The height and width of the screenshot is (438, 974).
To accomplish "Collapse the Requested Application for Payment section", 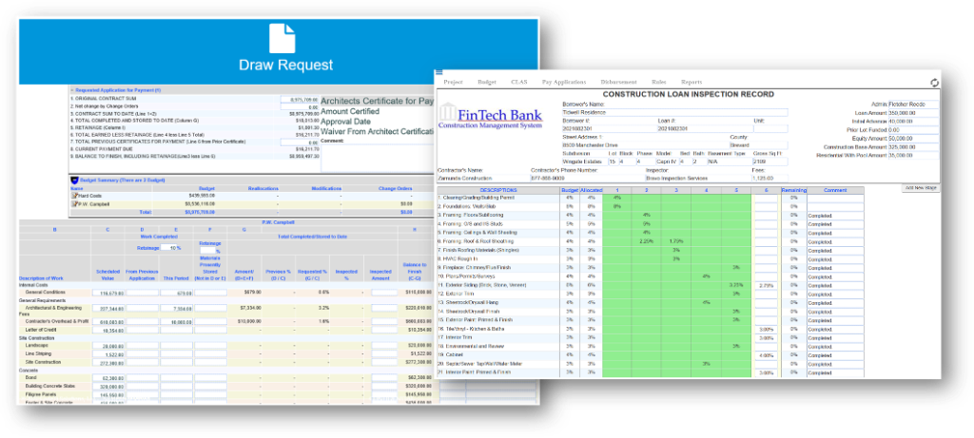I will click(72, 89).
